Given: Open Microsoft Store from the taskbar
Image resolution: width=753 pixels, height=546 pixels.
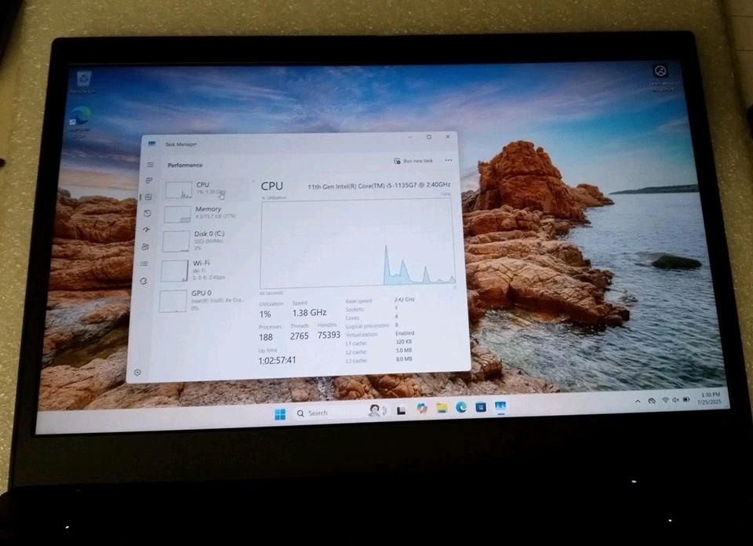Looking at the screenshot, I should (481, 407).
